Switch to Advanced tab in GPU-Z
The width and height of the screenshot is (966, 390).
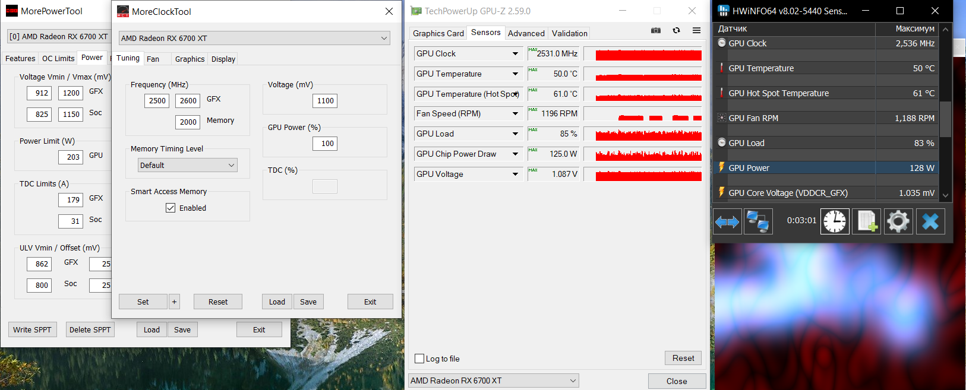coord(526,33)
